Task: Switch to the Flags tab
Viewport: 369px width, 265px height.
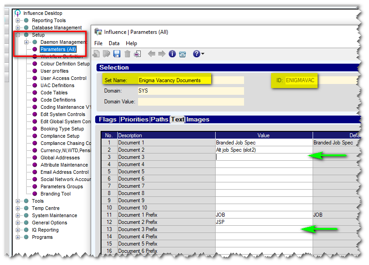Action: [x=107, y=120]
